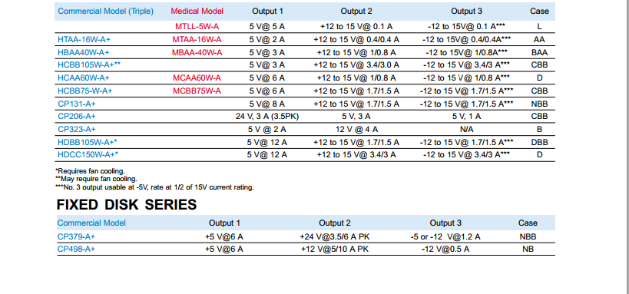Screen dimensions: 629x294
Task: Click the FIXED DISK SERIES heading
Action: tap(127, 204)
